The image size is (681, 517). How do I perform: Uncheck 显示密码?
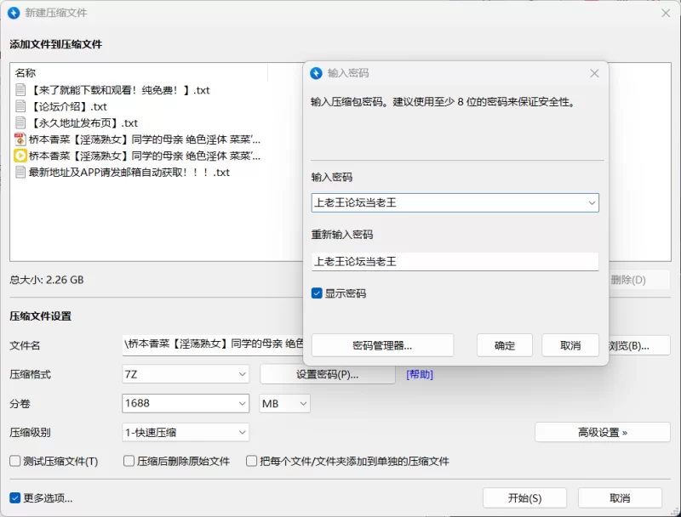(318, 293)
